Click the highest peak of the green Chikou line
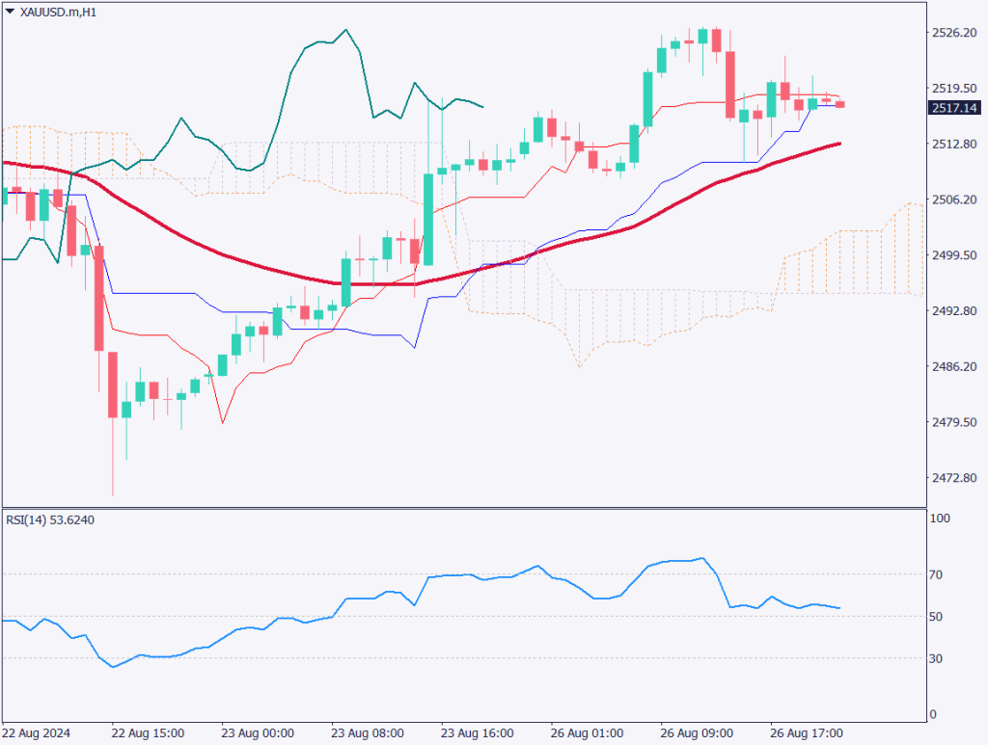 point(345,30)
